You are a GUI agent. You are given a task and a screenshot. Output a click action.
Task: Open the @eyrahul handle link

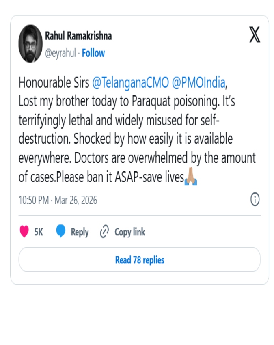pos(60,53)
